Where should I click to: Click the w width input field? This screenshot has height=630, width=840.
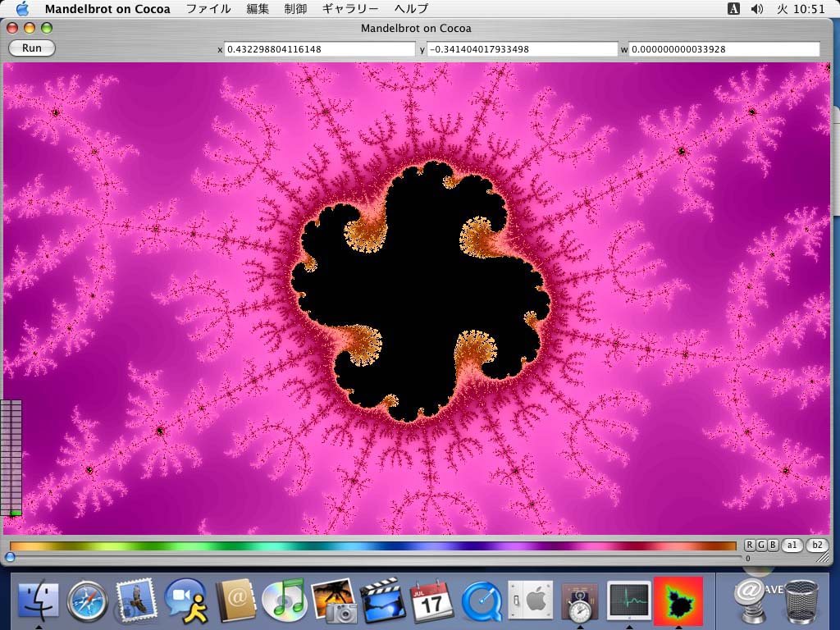point(724,49)
